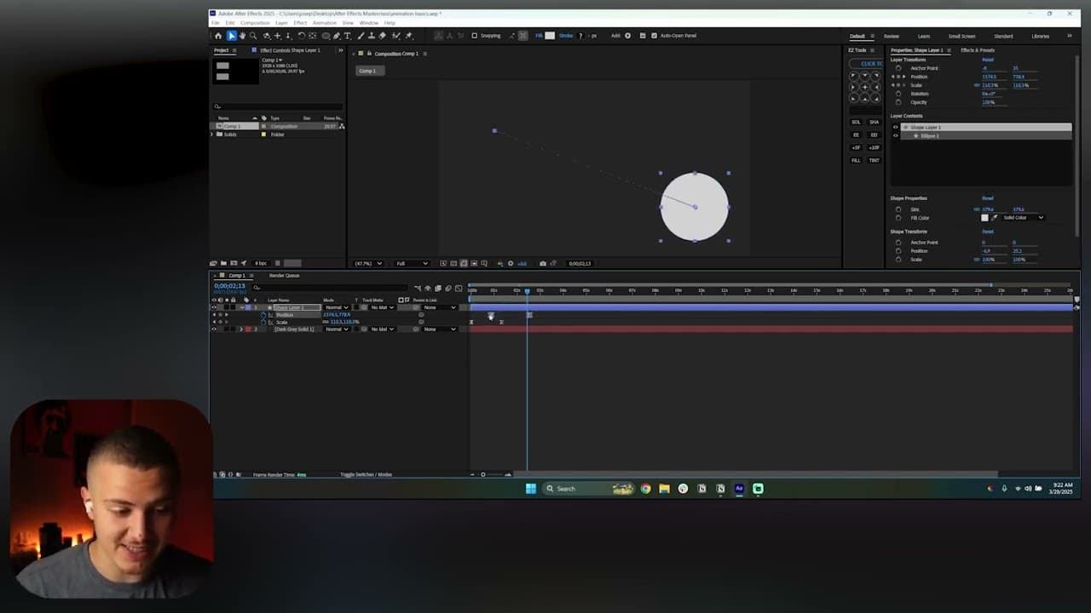Select the Hand tool
Image resolution: width=1091 pixels, height=613 pixels.
tap(242, 36)
